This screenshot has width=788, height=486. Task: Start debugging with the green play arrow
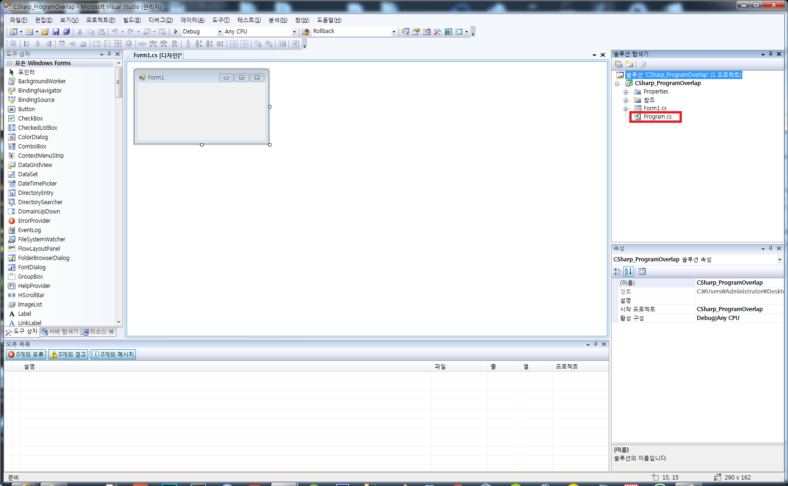tap(176, 32)
